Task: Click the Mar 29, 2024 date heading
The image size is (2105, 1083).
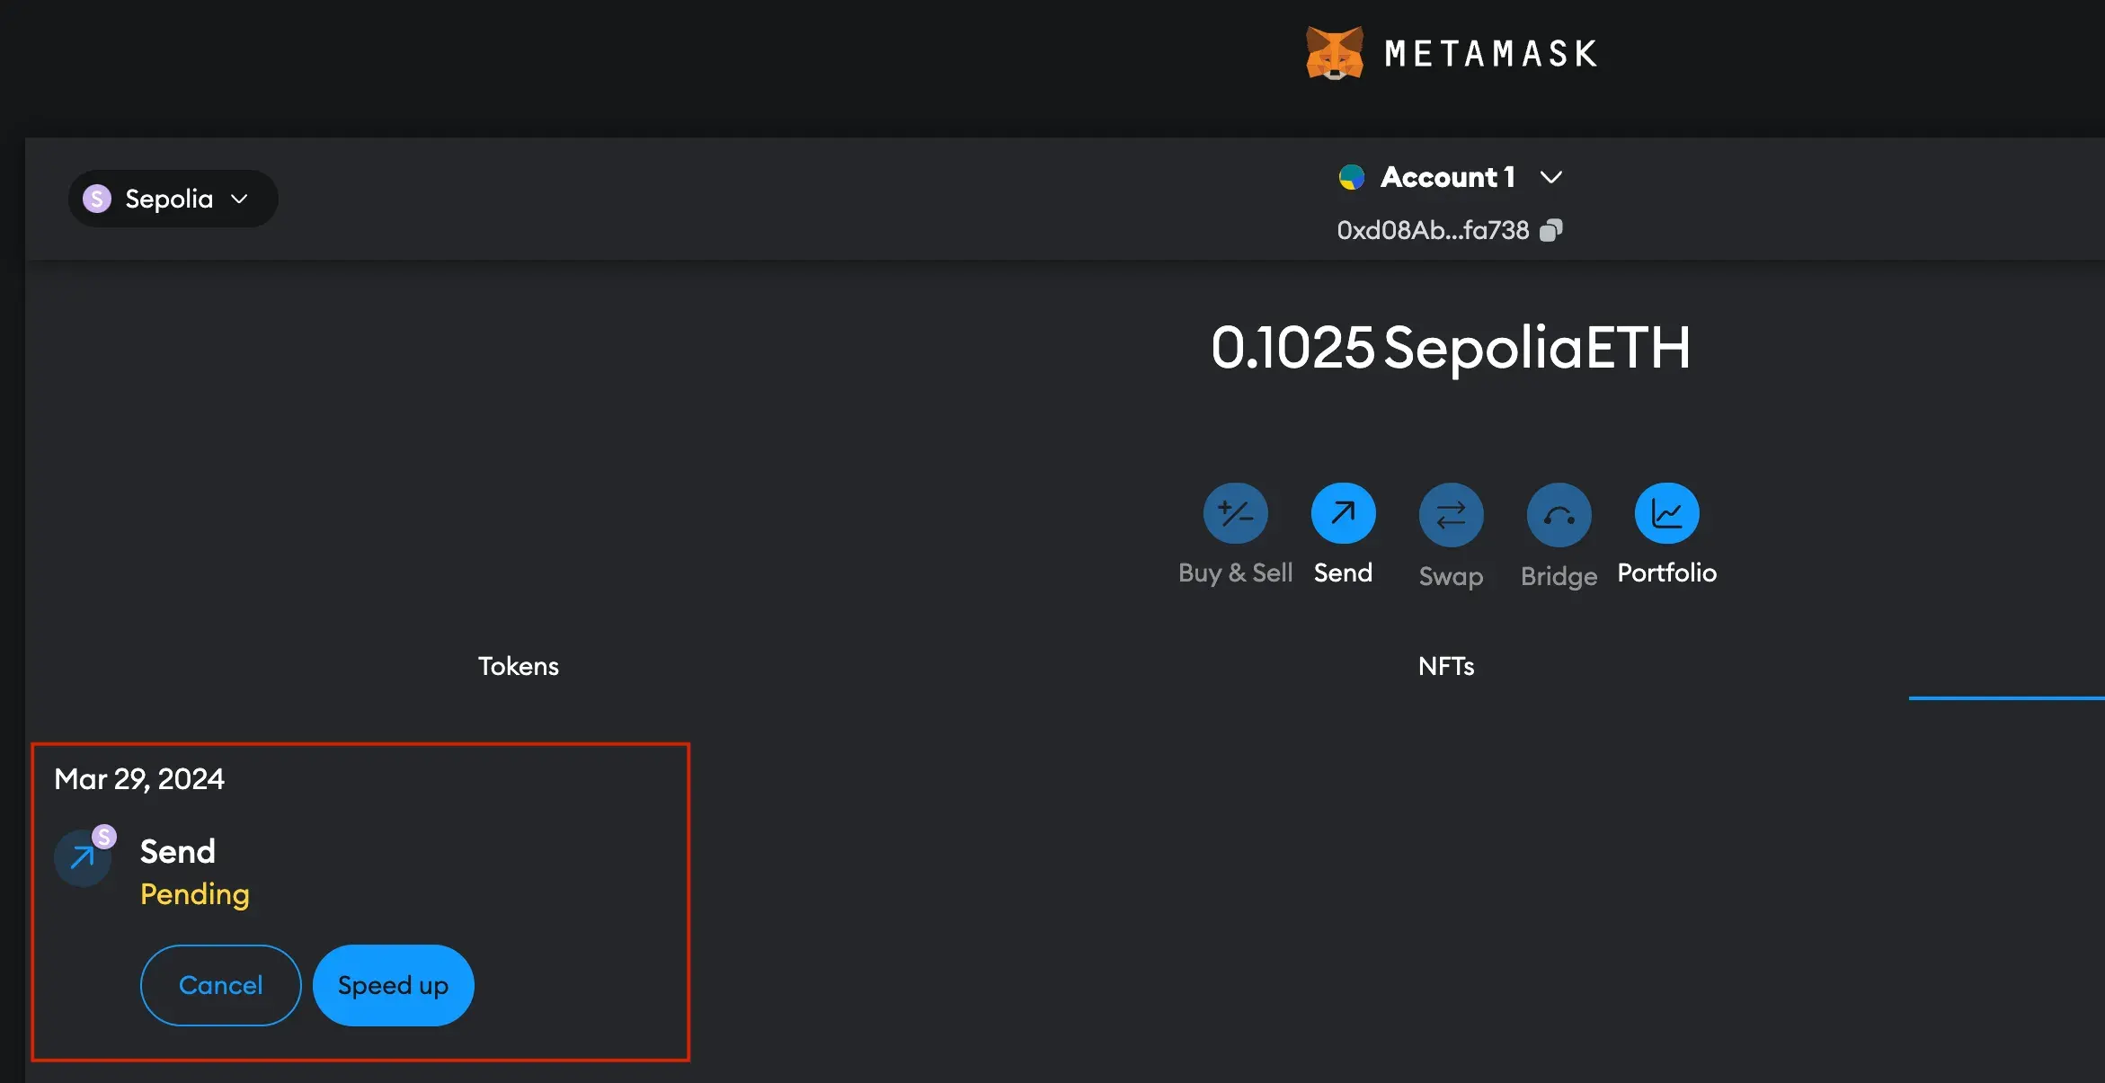Action: [x=139, y=778]
